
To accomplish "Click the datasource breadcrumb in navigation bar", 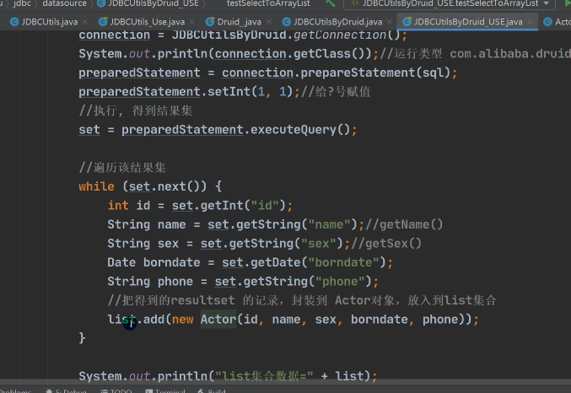I will pyautogui.click(x=64, y=3).
